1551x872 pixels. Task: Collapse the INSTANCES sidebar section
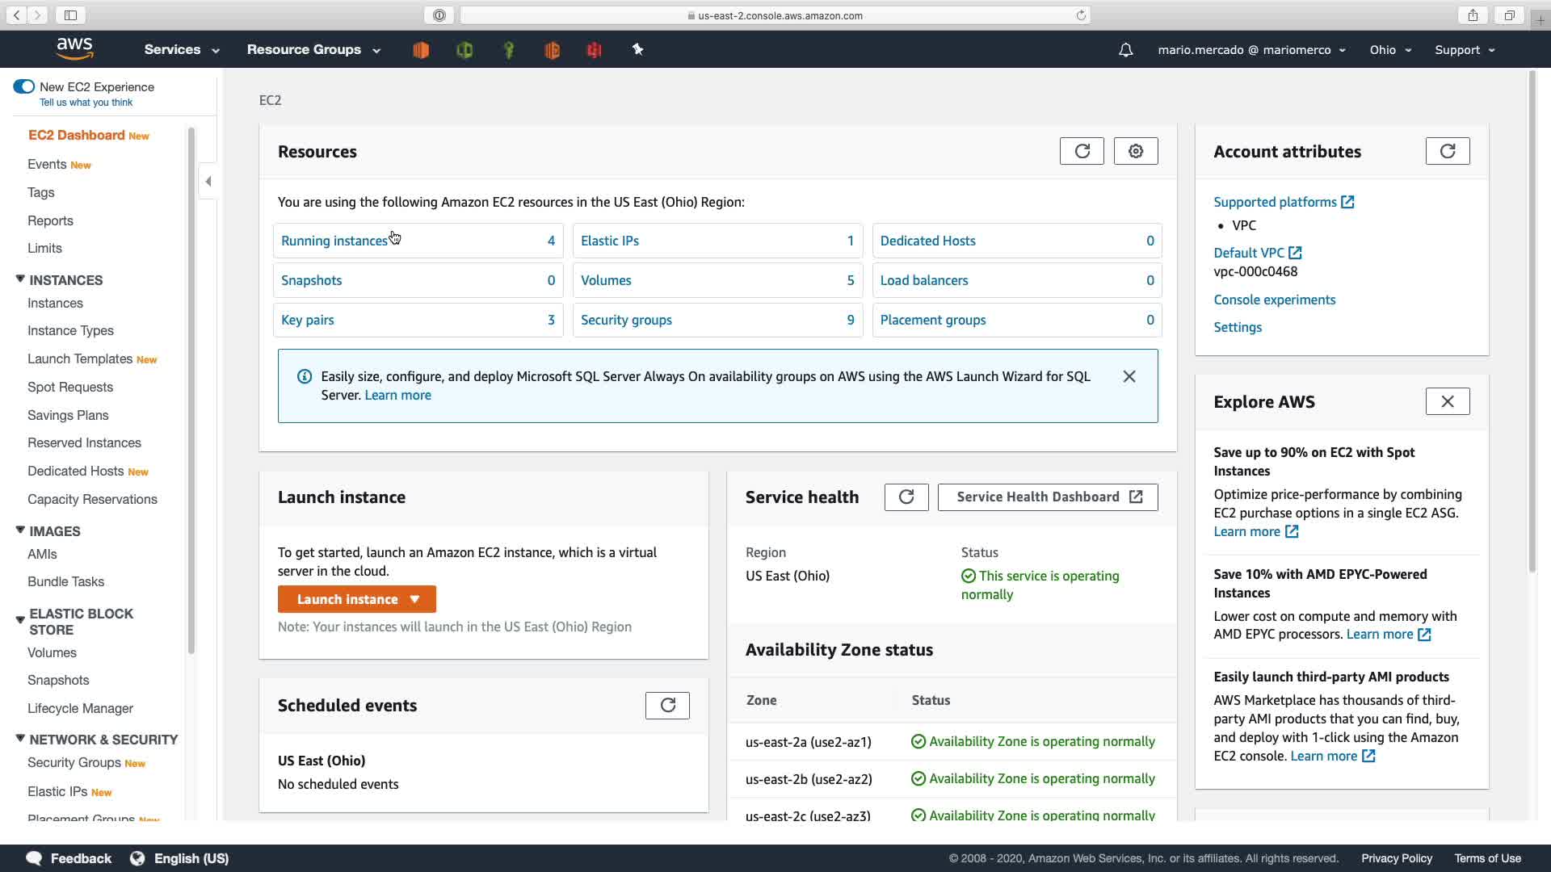pyautogui.click(x=20, y=279)
